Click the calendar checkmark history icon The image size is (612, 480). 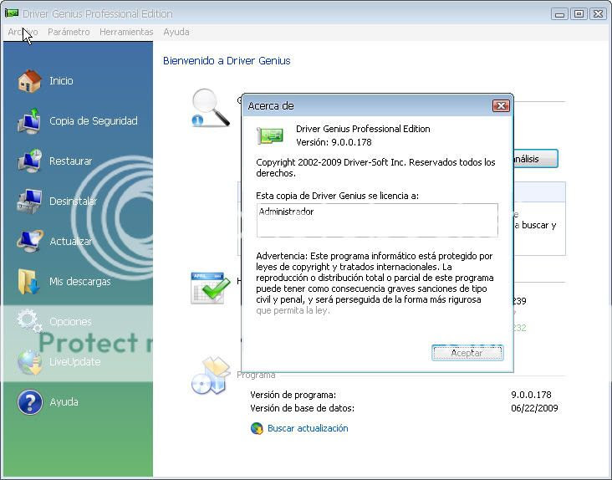[210, 288]
